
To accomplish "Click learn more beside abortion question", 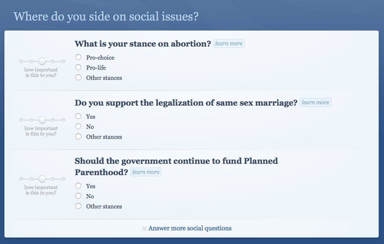I will tap(229, 43).
